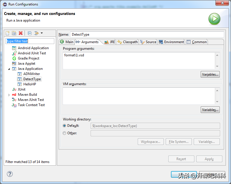Select the Arguments tab
Image resolution: width=231 pixels, height=184 pixels.
pyautogui.click(x=87, y=42)
